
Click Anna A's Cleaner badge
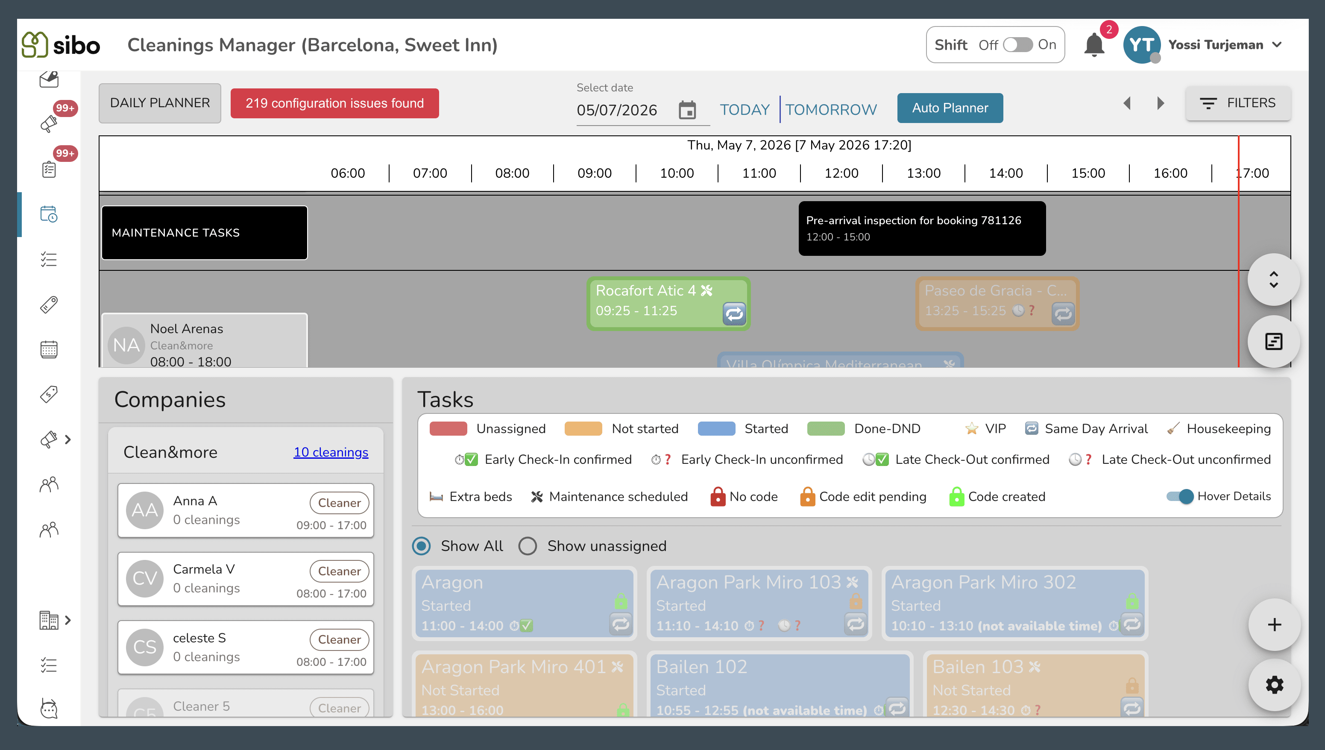click(x=339, y=503)
